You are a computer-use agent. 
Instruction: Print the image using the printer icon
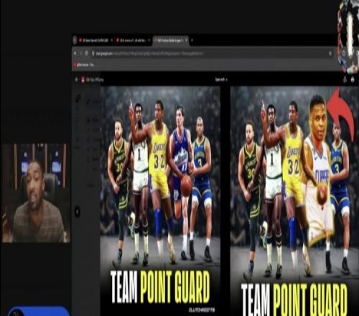point(345,80)
